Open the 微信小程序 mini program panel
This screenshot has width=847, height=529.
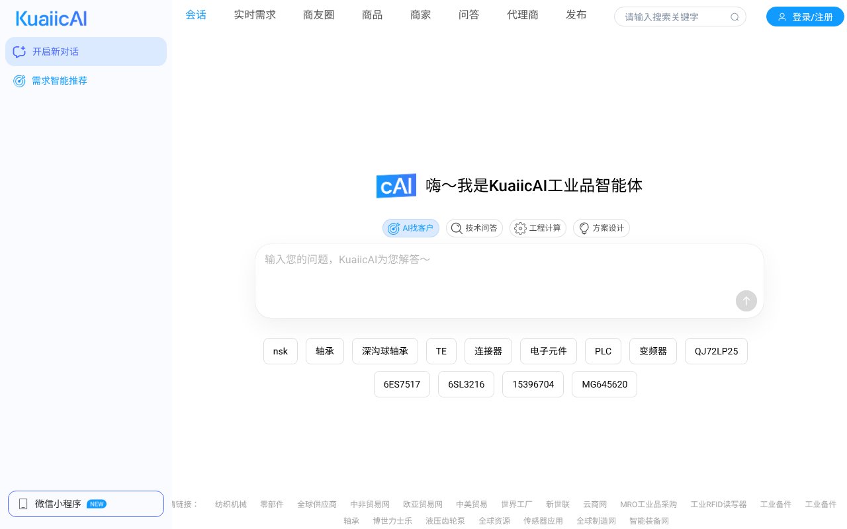coord(85,504)
